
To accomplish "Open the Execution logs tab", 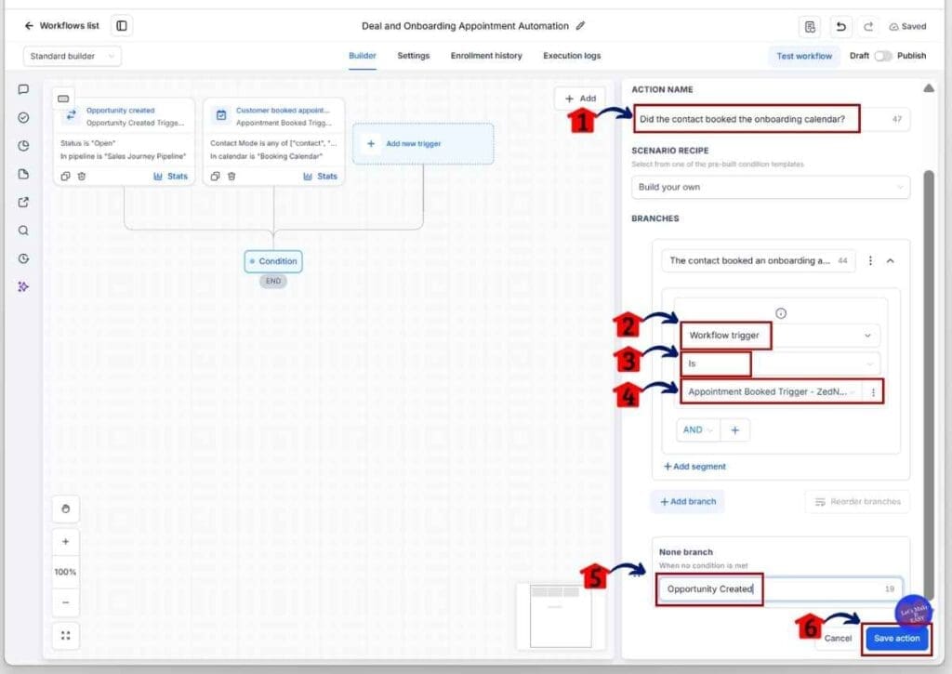I will click(x=572, y=55).
